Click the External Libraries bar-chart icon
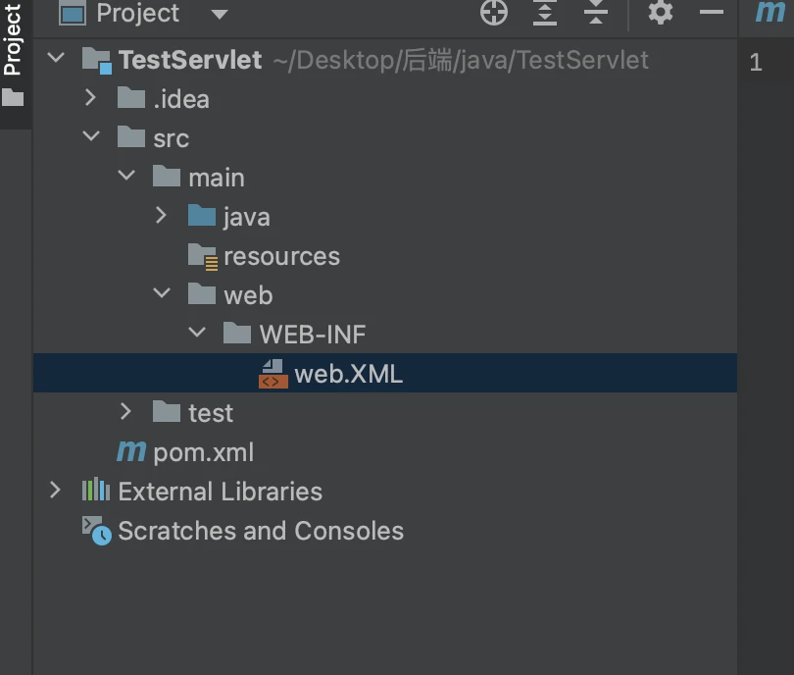This screenshot has height=675, width=794. 96,491
